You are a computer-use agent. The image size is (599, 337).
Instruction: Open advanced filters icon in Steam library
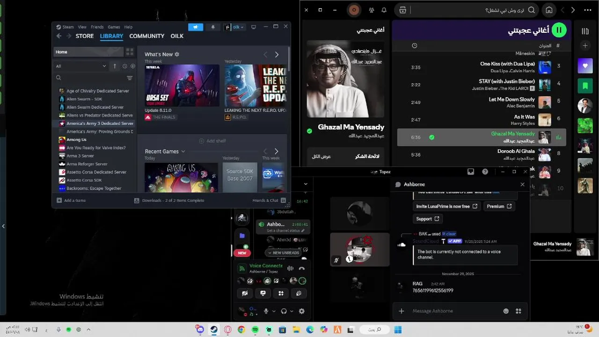click(x=130, y=78)
